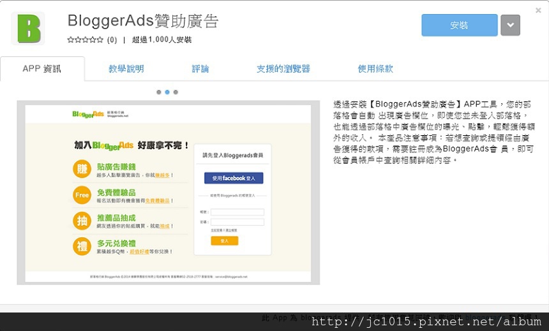Click the 帳號 account input field in preview
The width and height of the screenshot is (549, 331).
pyautogui.click(x=237, y=212)
